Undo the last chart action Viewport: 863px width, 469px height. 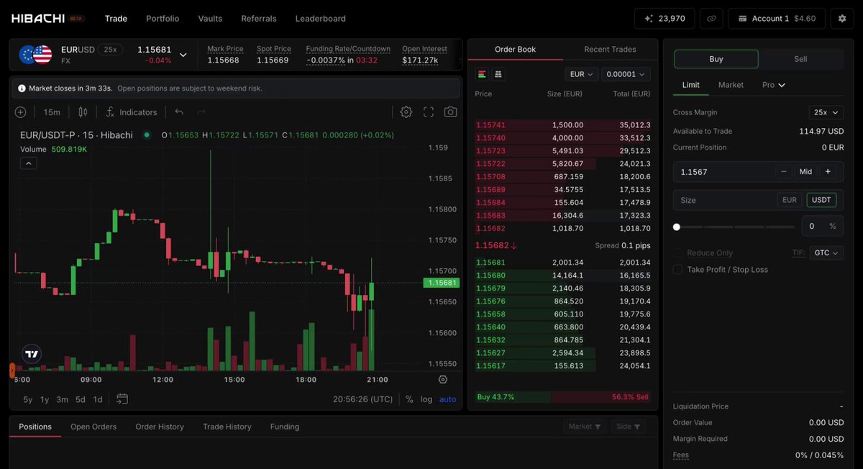click(x=179, y=112)
